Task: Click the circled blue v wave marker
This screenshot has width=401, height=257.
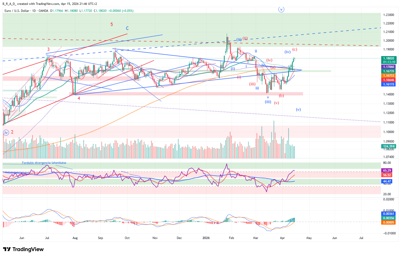Action: 281,10
